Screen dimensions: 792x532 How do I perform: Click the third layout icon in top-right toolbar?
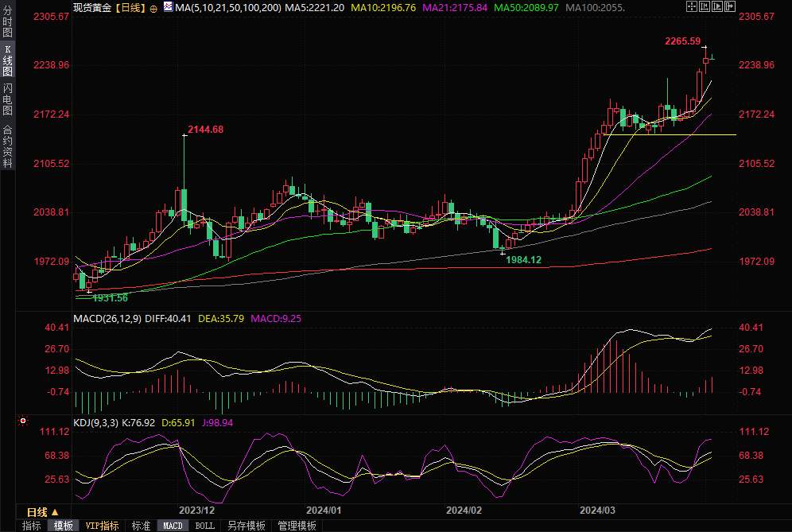pos(716,6)
